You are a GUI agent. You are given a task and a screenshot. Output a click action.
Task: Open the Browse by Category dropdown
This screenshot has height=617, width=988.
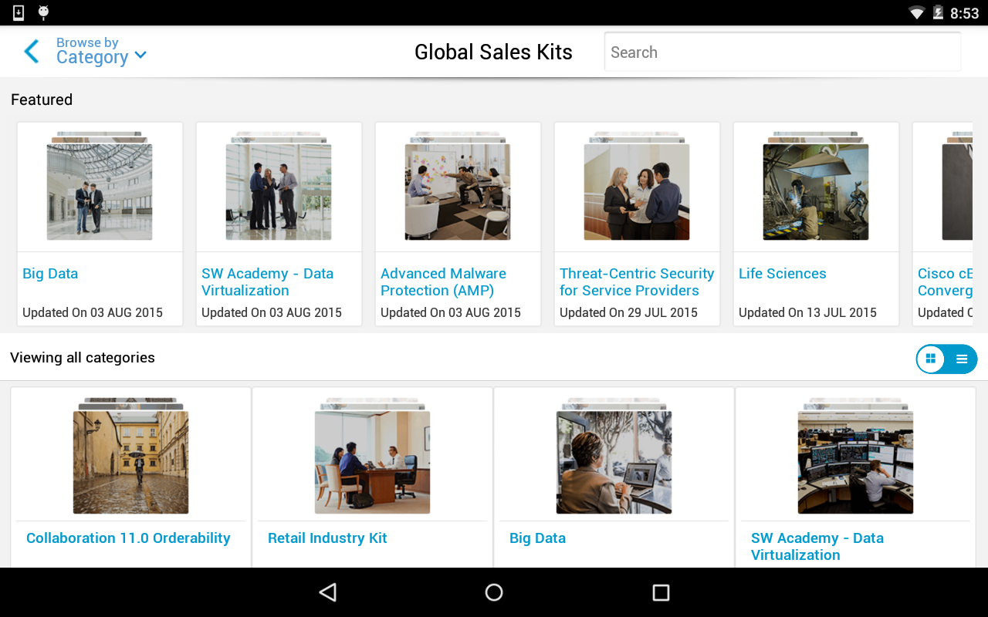(x=101, y=51)
